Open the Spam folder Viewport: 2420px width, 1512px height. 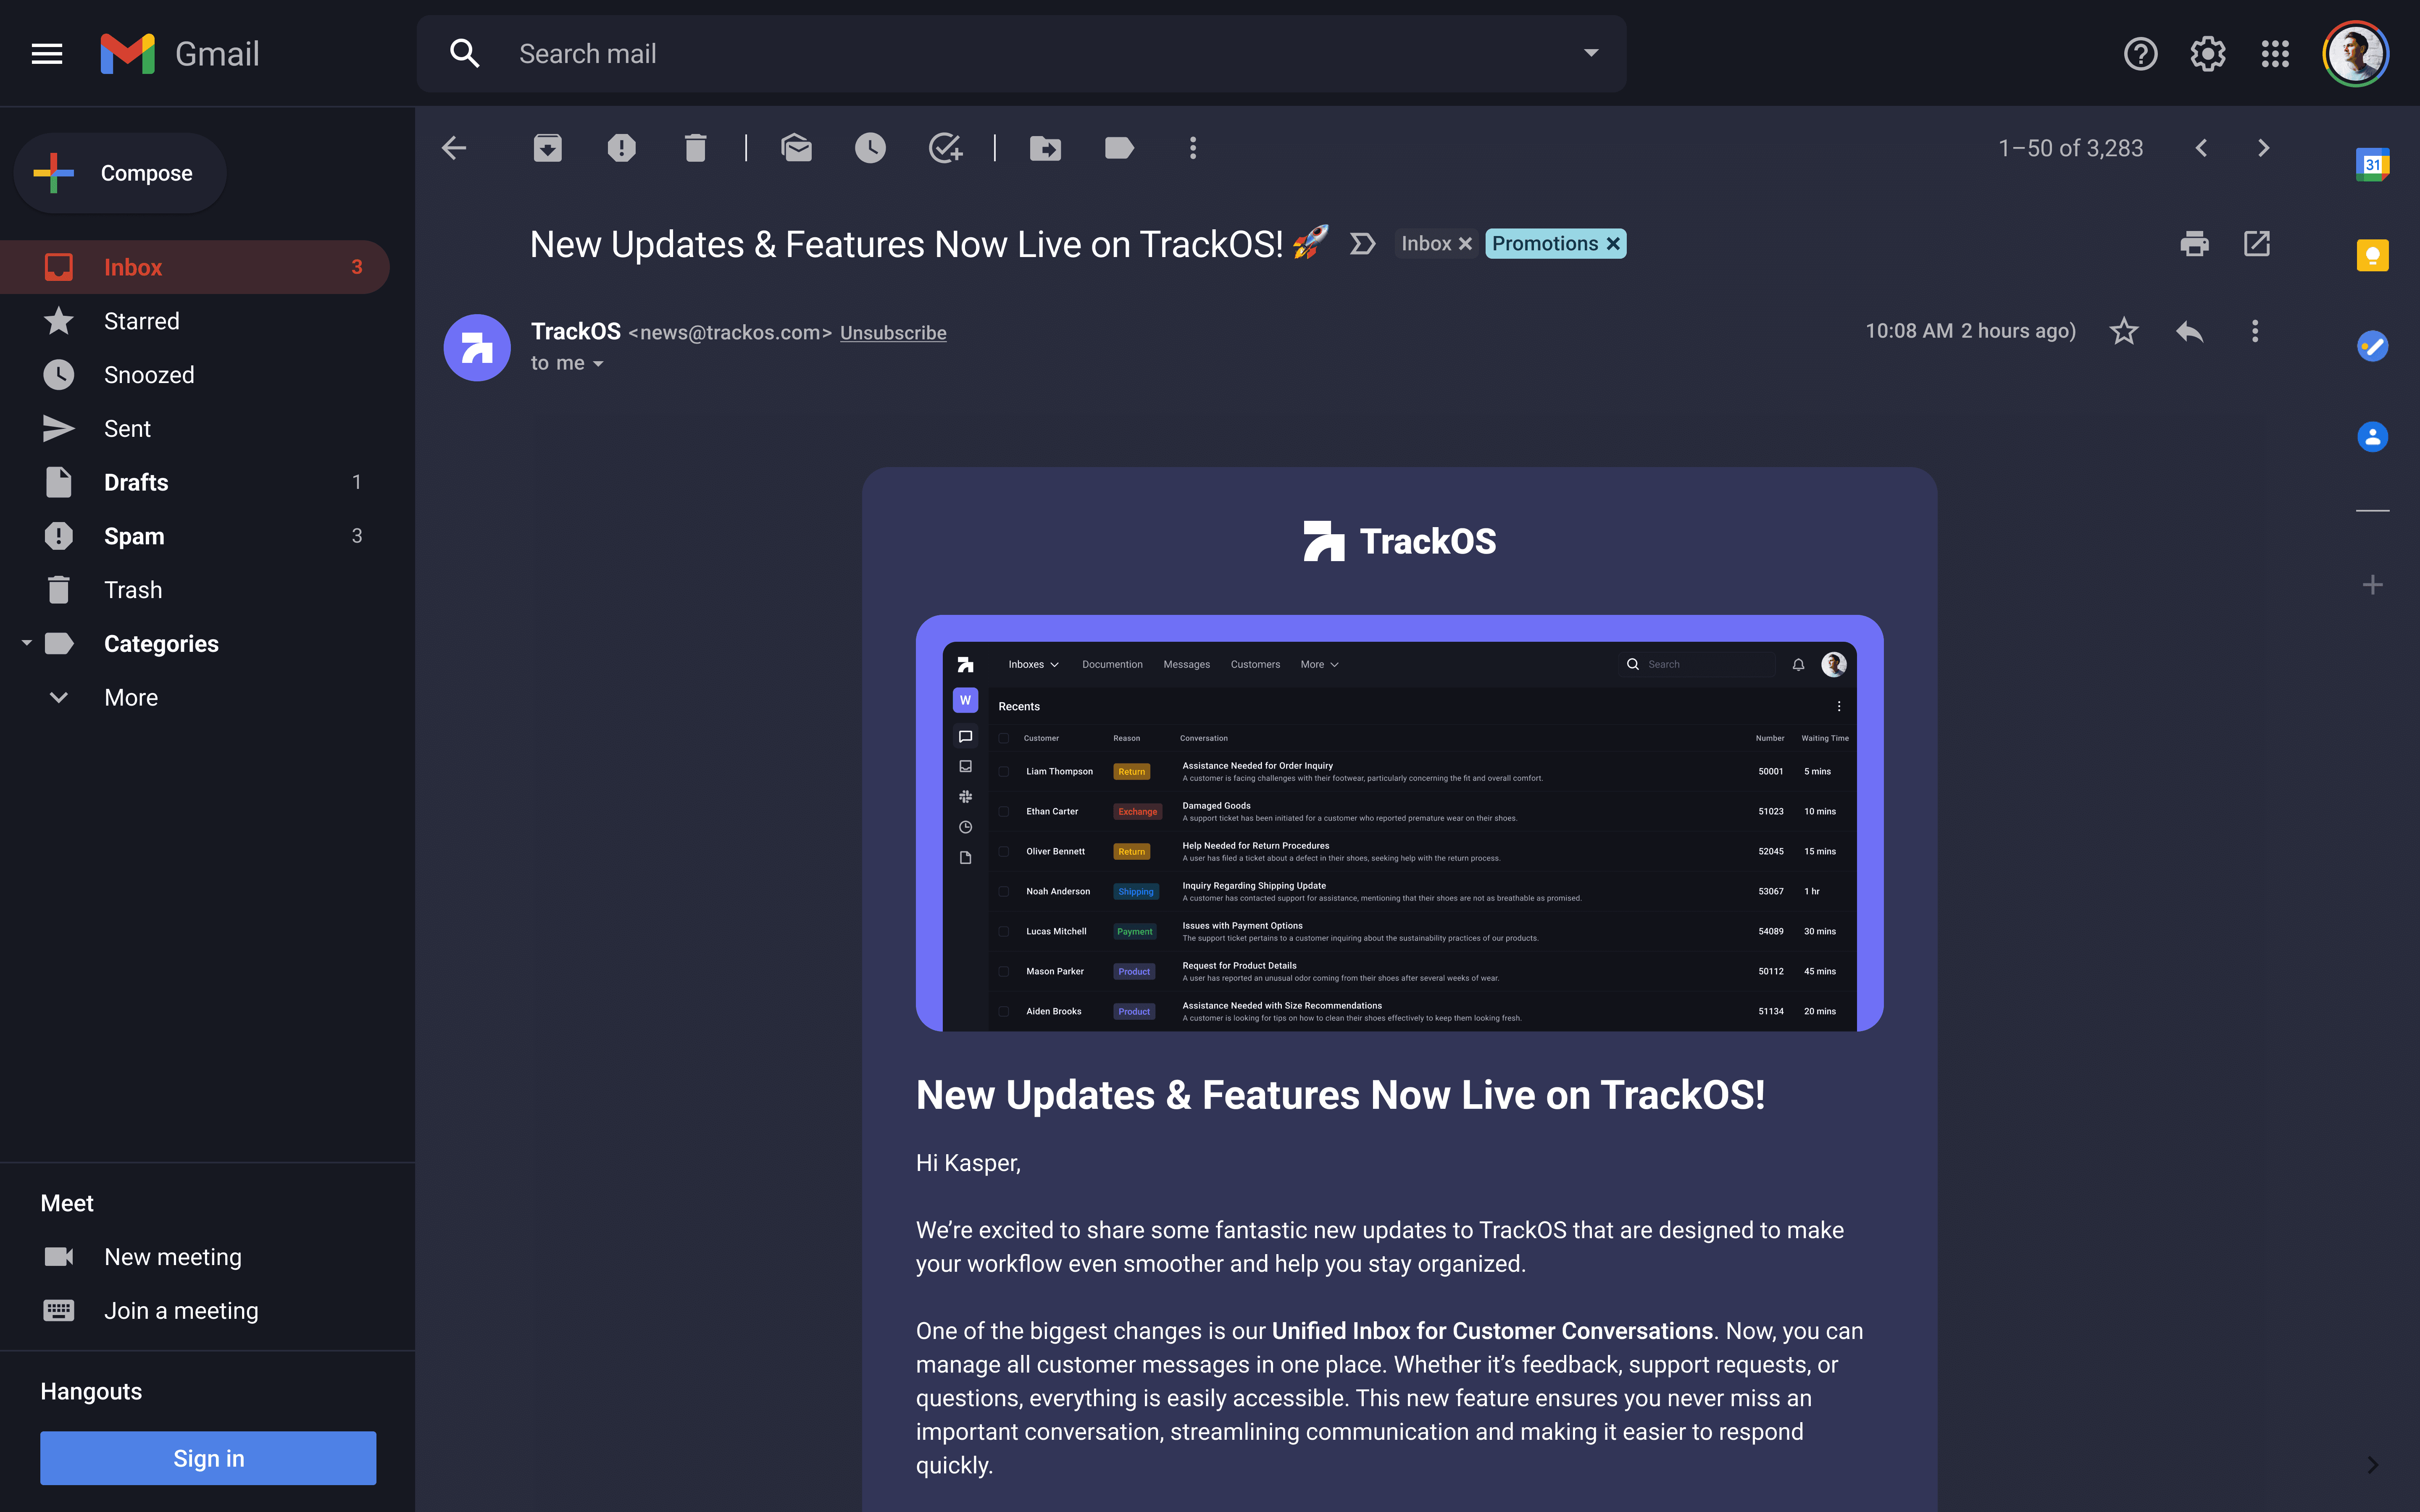[x=195, y=536]
